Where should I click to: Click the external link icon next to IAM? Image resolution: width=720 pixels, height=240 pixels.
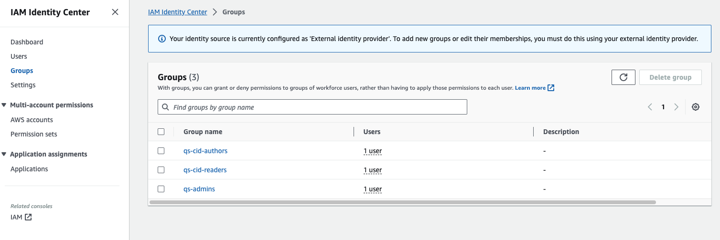pyautogui.click(x=28, y=217)
